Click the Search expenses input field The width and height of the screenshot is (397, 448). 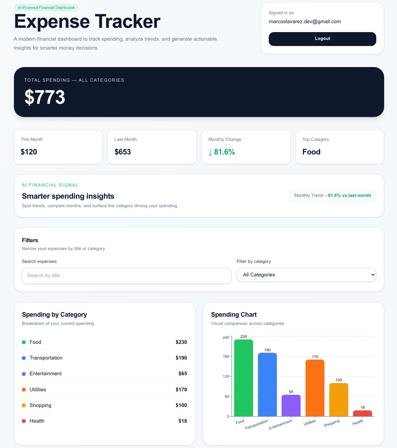(126, 276)
